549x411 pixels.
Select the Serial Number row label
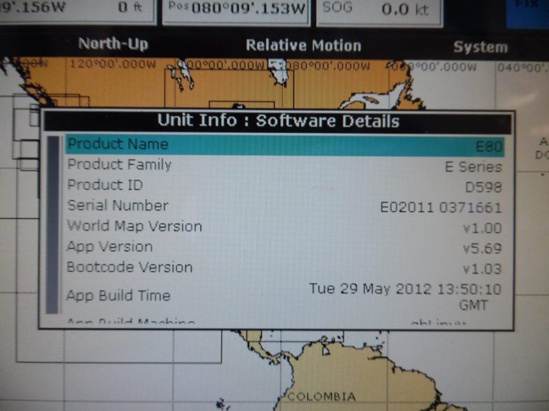coord(118,206)
